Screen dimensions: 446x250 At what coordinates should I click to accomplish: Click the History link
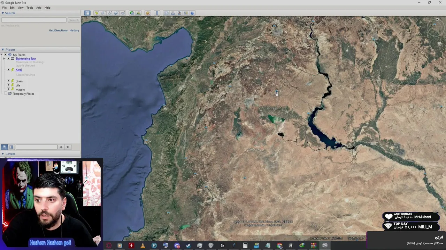(x=74, y=31)
